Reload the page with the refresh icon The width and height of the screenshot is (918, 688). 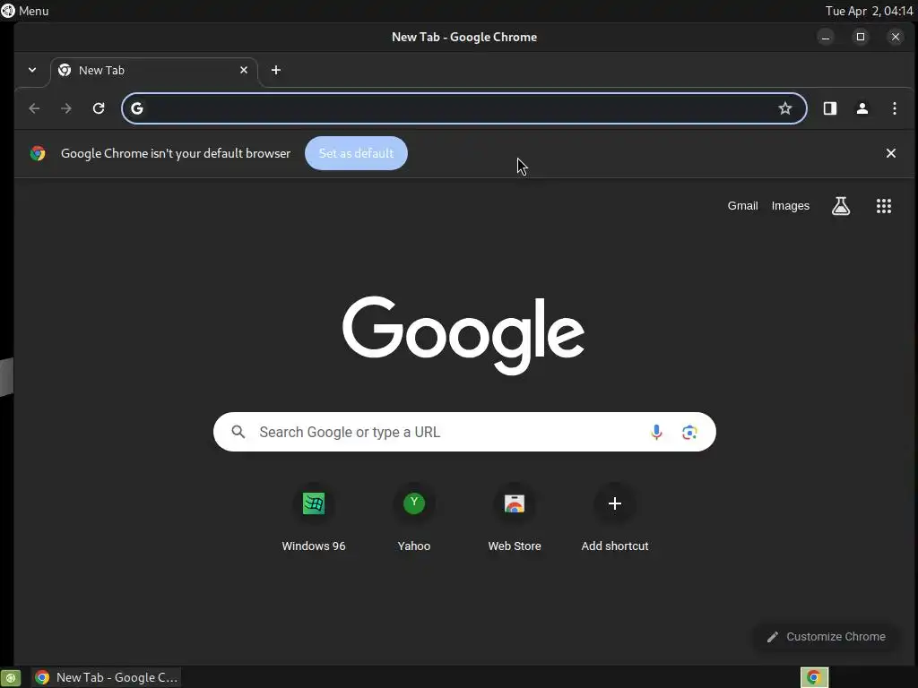point(99,108)
